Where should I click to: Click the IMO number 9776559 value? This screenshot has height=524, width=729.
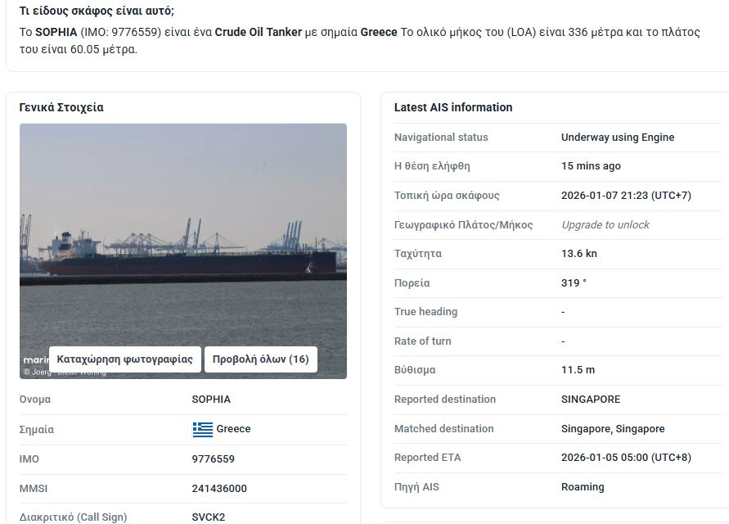point(213,459)
